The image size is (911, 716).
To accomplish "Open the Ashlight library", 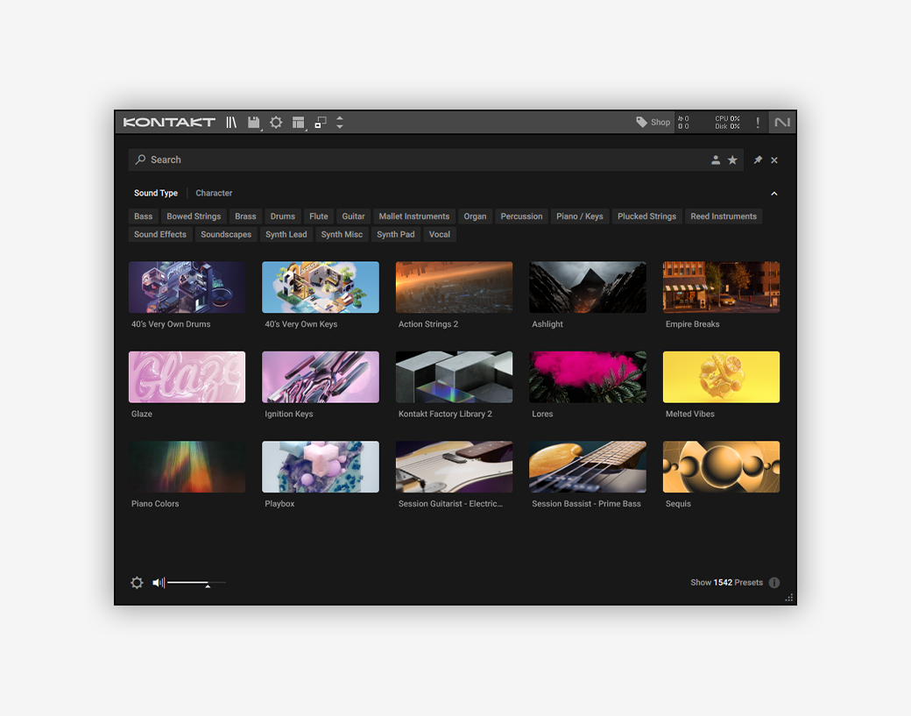I will (588, 287).
